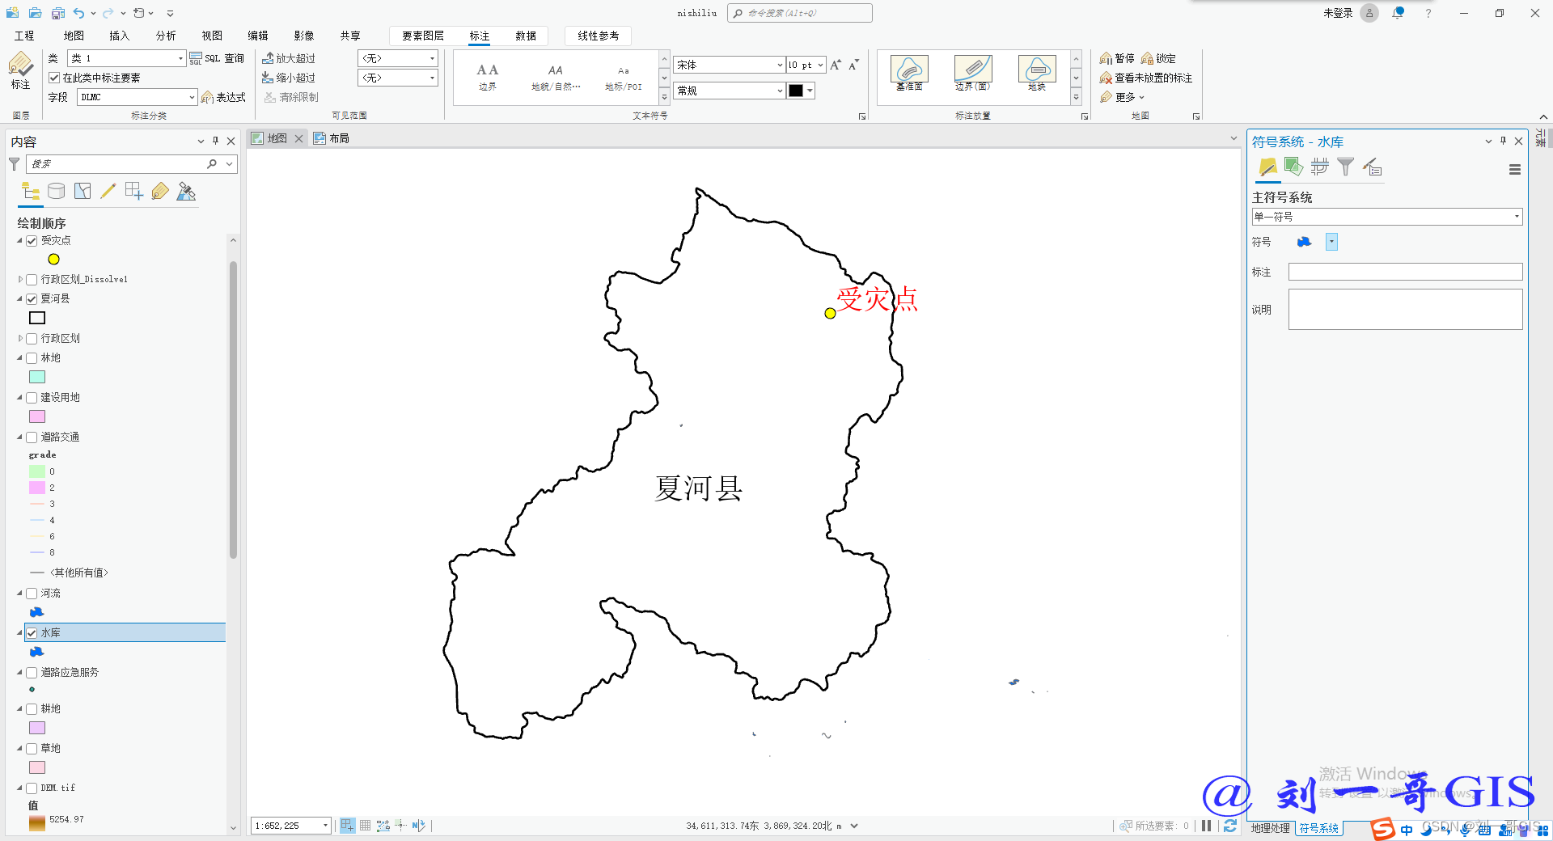Click 暂停 pause labeling icon
Image resolution: width=1553 pixels, height=841 pixels.
[x=1106, y=58]
